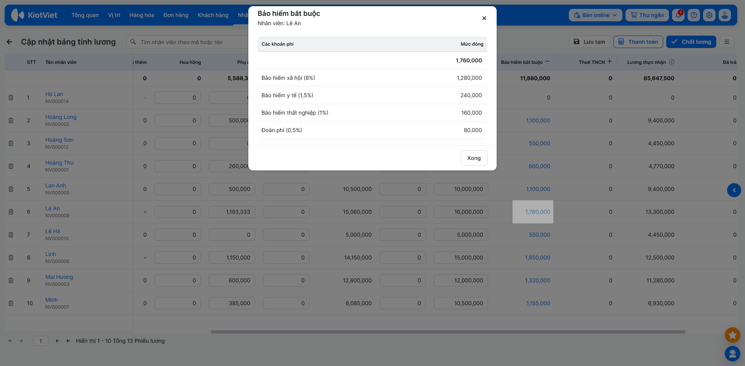Screen dimensions: 745x366
Task: Go to the last page
Action: [68, 341]
